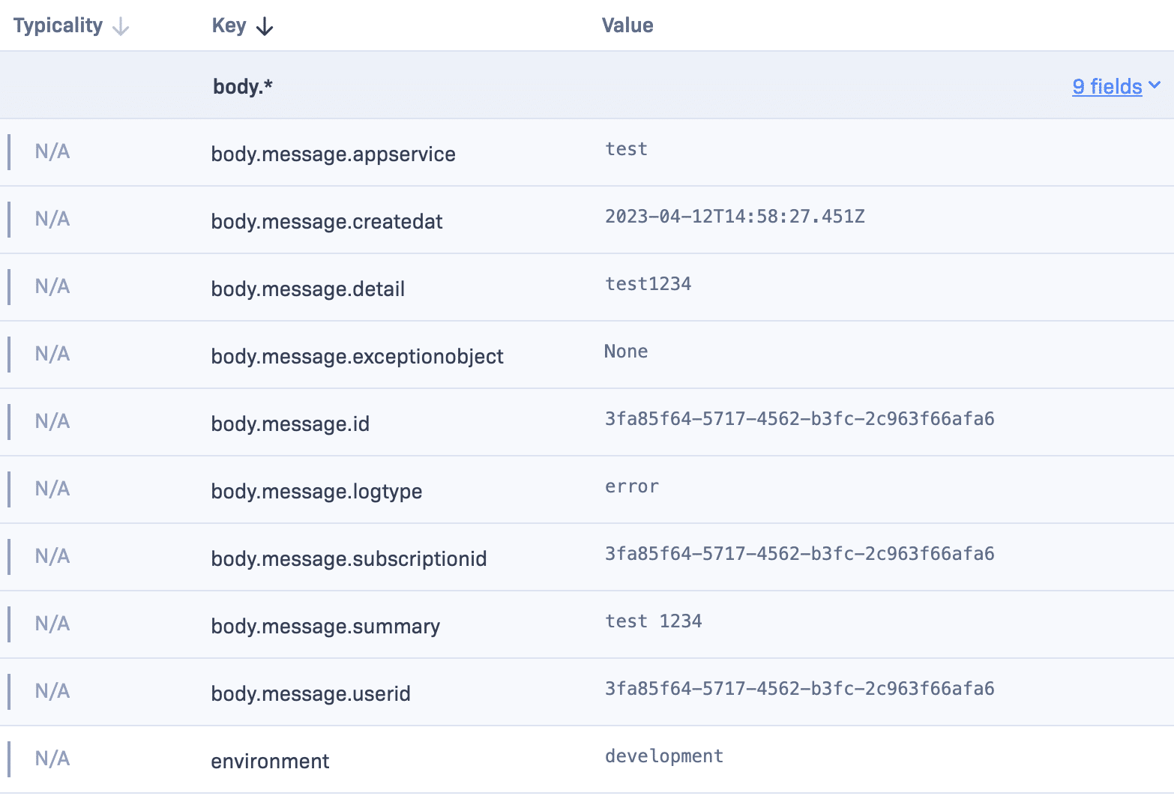
Task: Click the Typicality sort arrow icon
Action: (121, 27)
